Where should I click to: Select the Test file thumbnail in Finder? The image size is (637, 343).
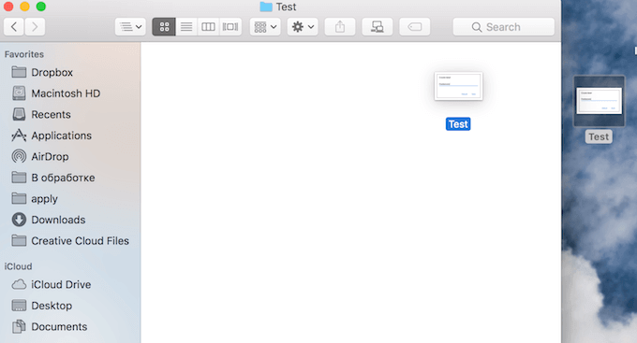pyautogui.click(x=458, y=86)
